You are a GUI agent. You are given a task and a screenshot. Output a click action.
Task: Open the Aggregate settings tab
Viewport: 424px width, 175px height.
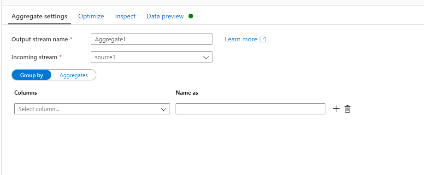point(40,16)
